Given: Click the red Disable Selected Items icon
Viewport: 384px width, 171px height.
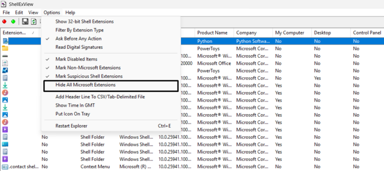Looking at the screenshot, I should [x=4, y=22].
